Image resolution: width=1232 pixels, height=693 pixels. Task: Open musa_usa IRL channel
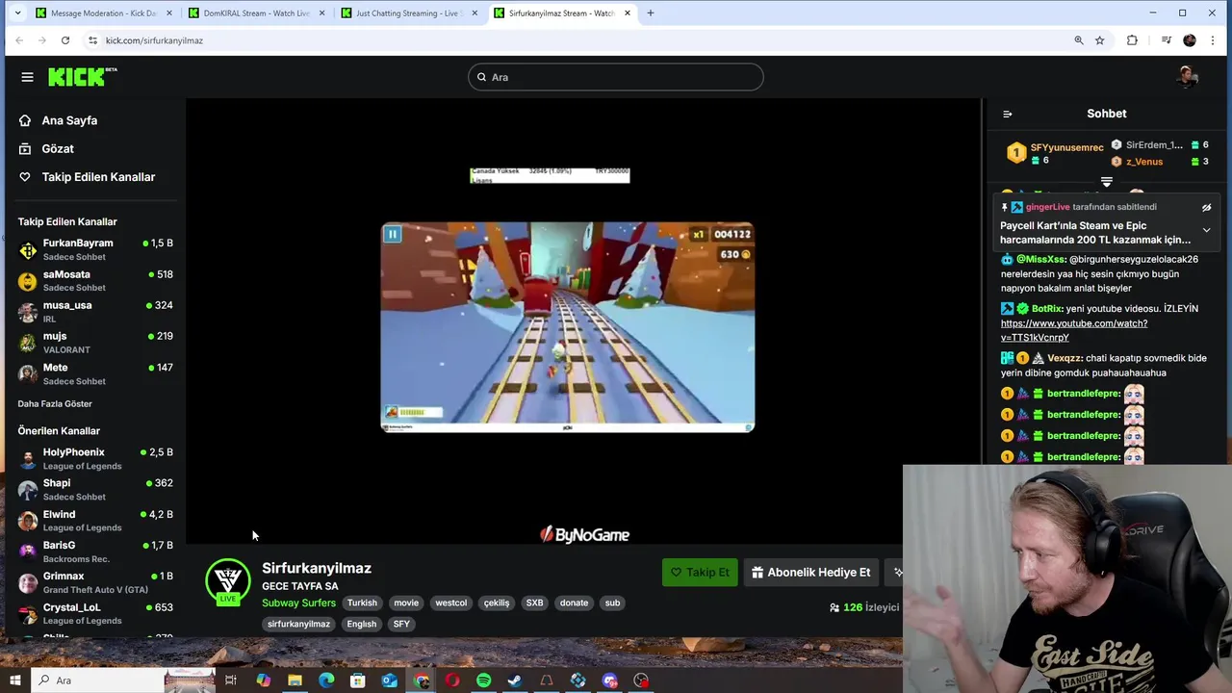[93, 311]
